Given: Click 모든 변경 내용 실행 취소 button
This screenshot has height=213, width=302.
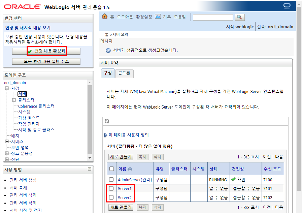Looking at the screenshot, I should (46, 61).
